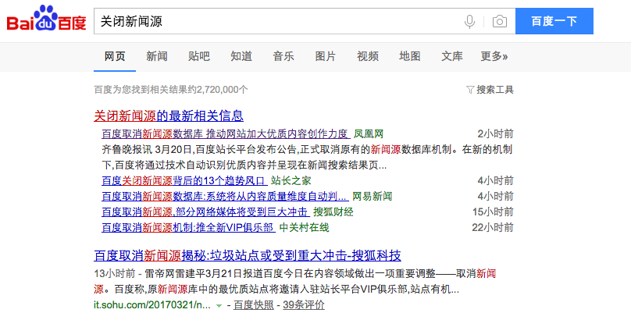Click the Baidu logo
Screen dimensions: 631x313
pos(46,19)
